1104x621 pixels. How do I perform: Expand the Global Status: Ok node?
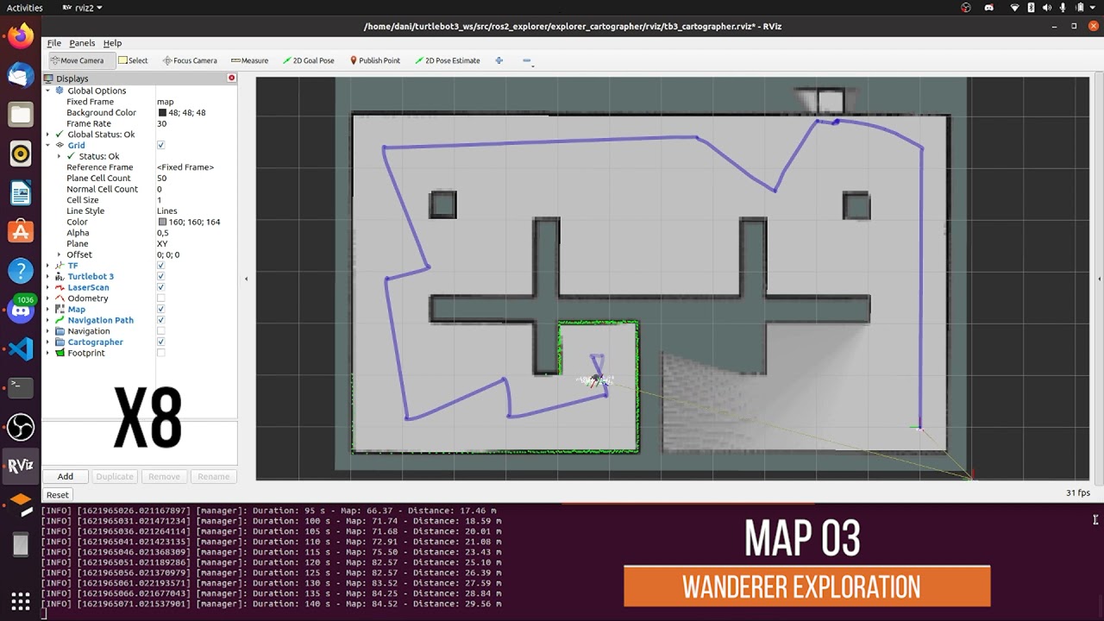[x=48, y=135]
